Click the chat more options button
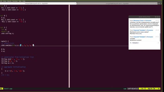The height and width of the screenshot is (92, 164). point(158,43)
